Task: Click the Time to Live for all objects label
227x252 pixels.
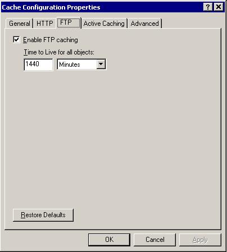Action: click(59, 52)
